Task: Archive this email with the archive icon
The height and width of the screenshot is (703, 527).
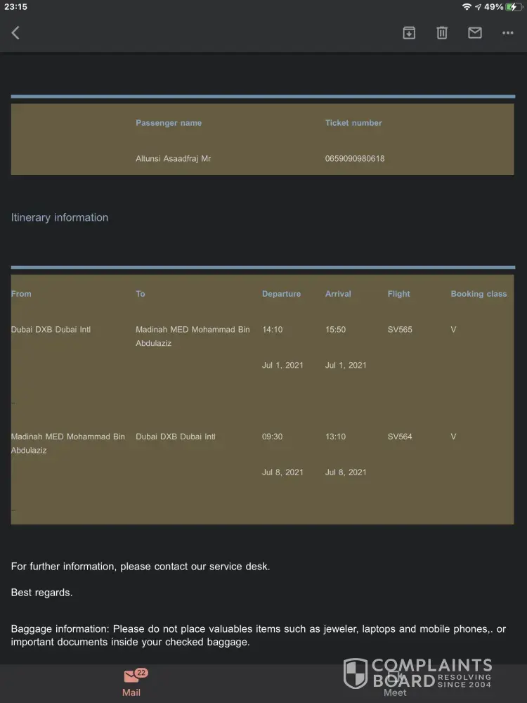Action: point(409,32)
